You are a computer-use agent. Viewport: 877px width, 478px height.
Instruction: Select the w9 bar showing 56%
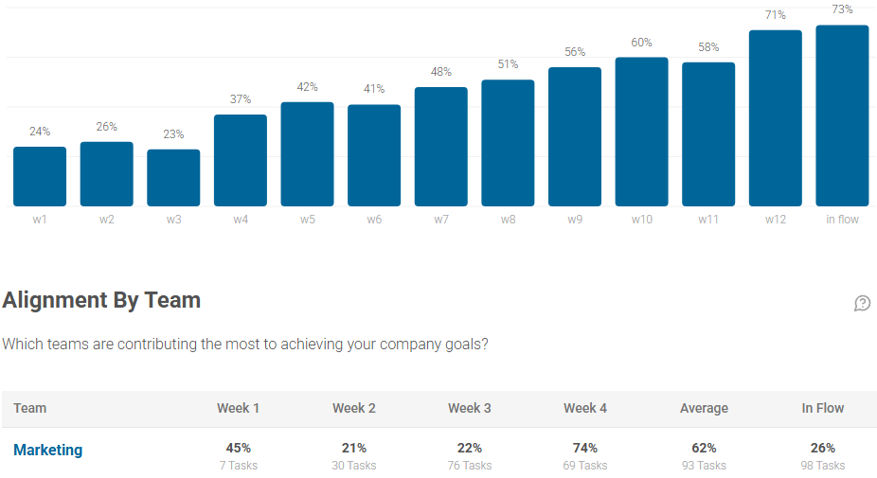pos(575,137)
